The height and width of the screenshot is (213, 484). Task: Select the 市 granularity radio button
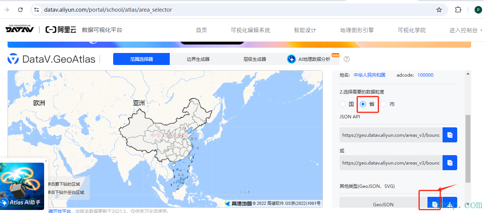(x=384, y=104)
